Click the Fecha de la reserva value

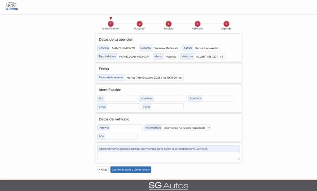154,77
